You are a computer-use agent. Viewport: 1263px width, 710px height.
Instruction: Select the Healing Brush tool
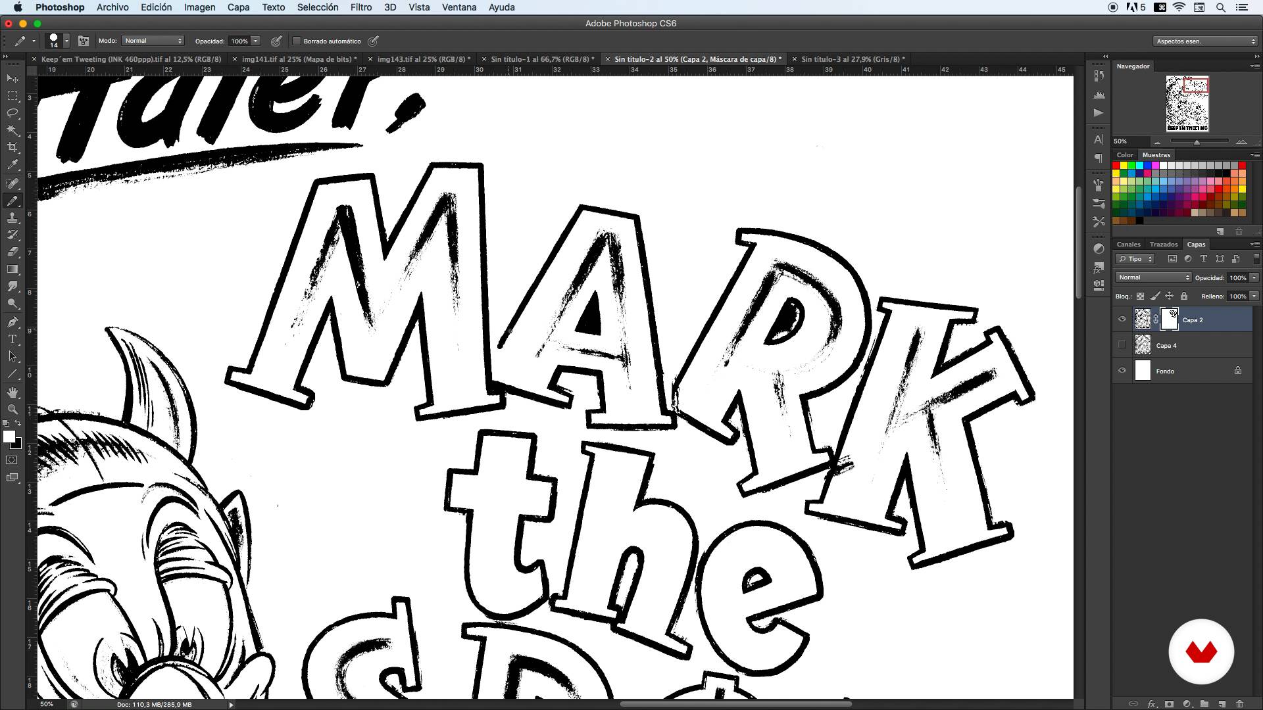[12, 183]
